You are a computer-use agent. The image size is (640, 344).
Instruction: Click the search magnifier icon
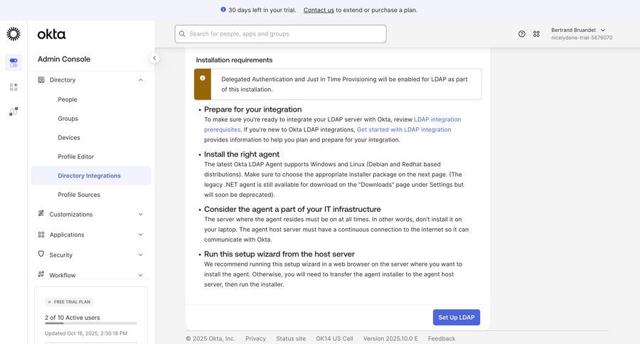[182, 34]
